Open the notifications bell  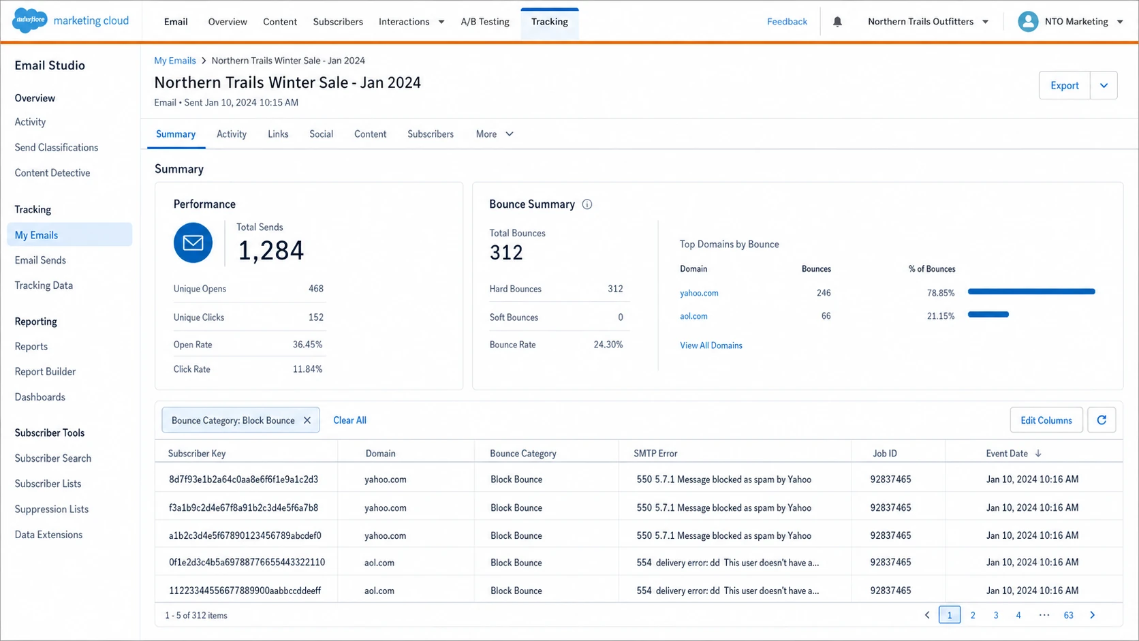pyautogui.click(x=837, y=22)
